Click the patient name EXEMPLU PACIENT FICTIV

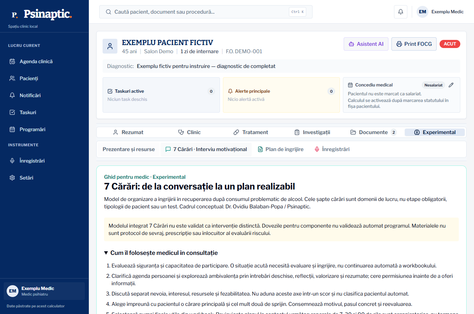(167, 42)
